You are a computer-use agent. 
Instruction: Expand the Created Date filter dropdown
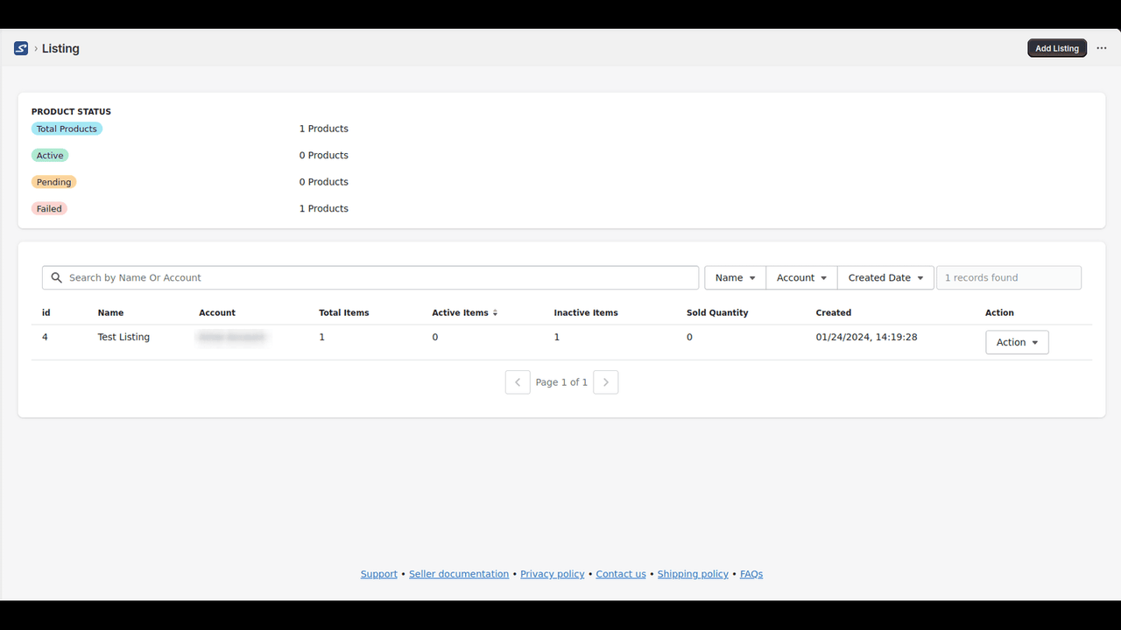point(885,277)
